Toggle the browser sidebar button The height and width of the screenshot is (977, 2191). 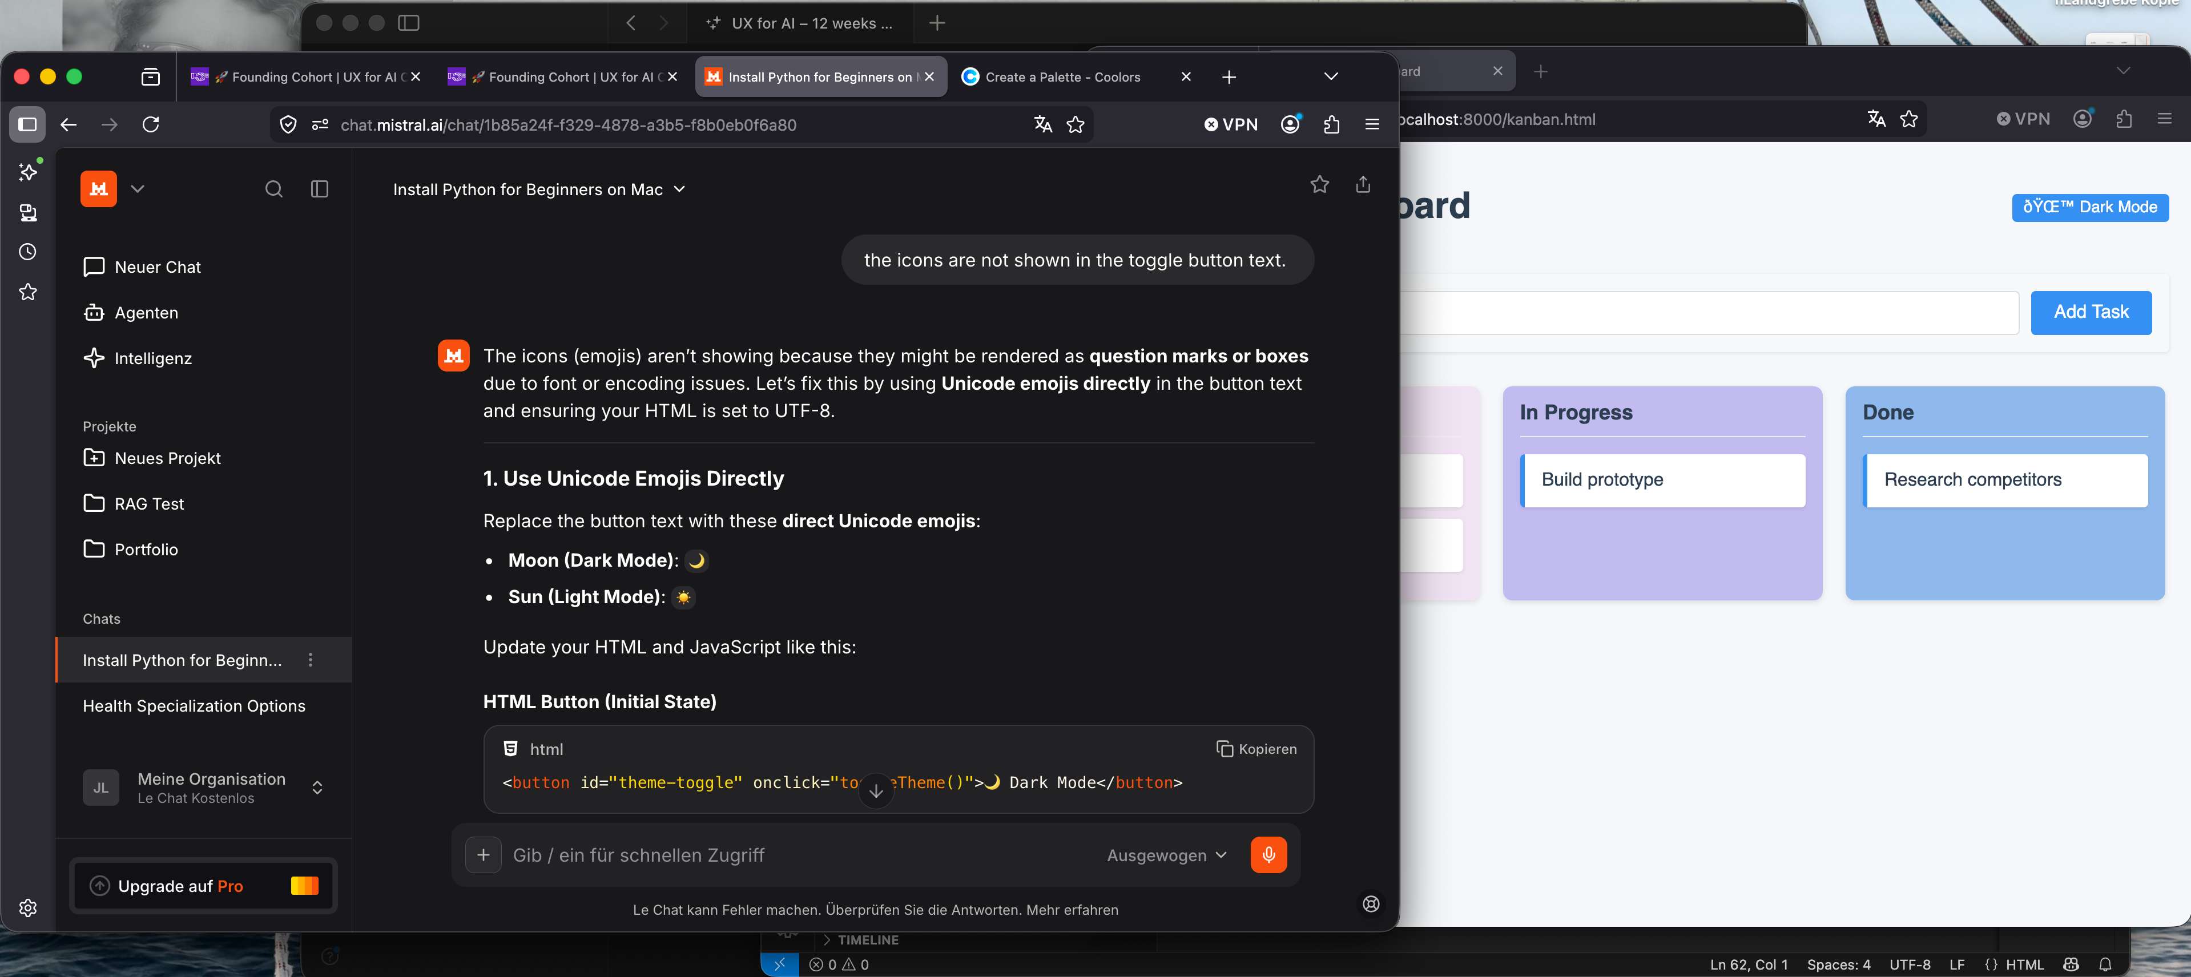(27, 125)
